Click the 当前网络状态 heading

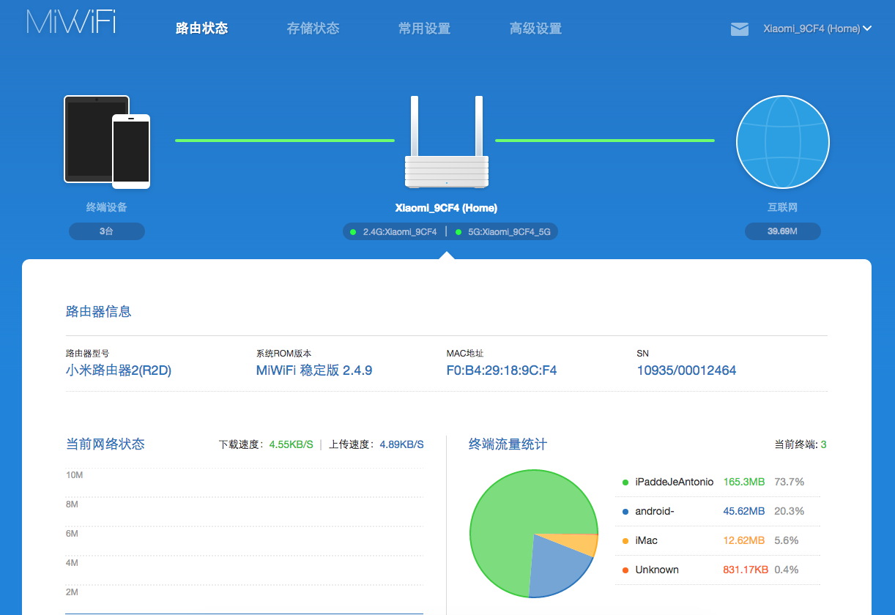point(105,444)
